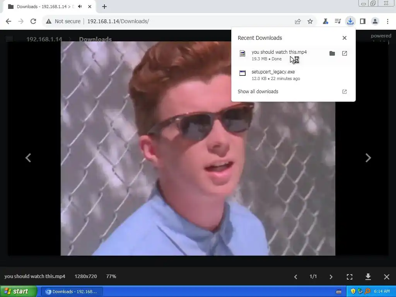Viewport: 396px width, 297px height.
Task: Click the 192.168.1.14 breadcrumb
Action: pyautogui.click(x=44, y=39)
